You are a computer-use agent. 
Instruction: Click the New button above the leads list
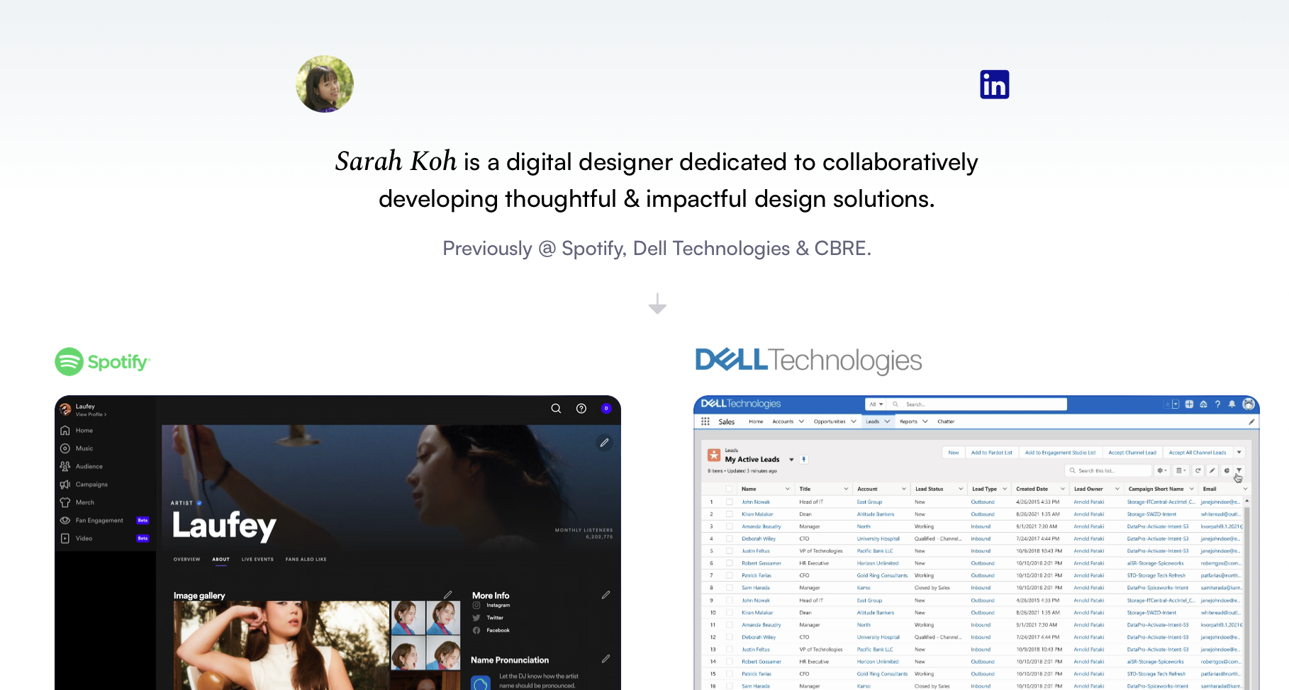(953, 452)
